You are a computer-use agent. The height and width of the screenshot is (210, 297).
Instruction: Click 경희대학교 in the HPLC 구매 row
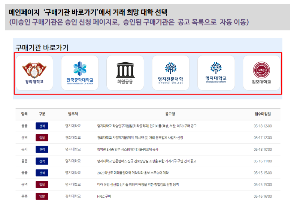coord(73,196)
